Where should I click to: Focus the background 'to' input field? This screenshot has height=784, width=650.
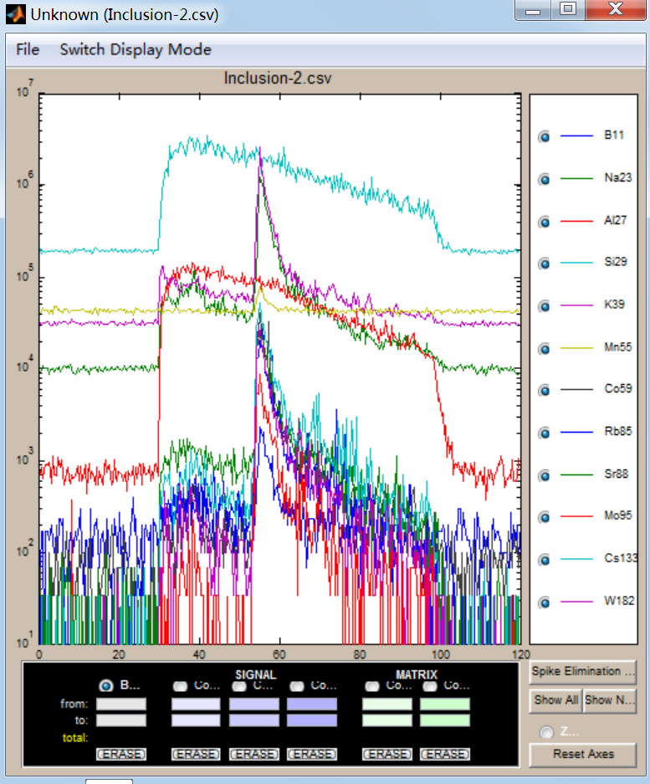click(121, 720)
